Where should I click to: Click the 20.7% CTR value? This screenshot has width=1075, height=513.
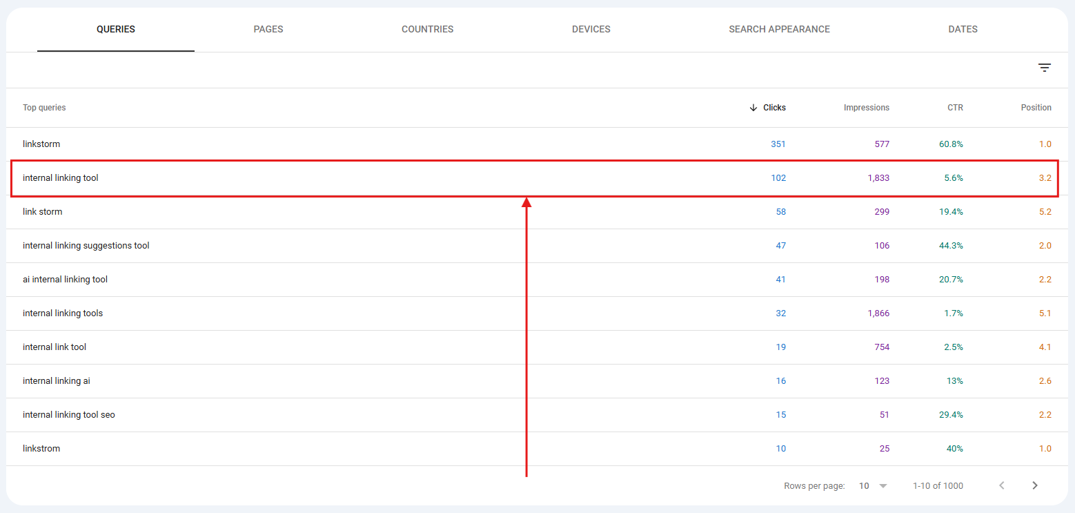pyautogui.click(x=951, y=280)
